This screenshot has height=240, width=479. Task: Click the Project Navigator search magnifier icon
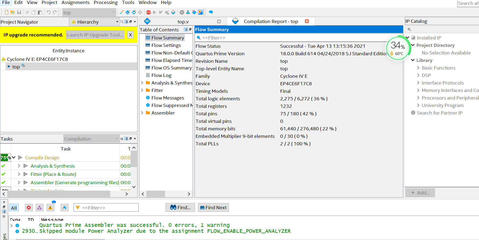pos(122,22)
